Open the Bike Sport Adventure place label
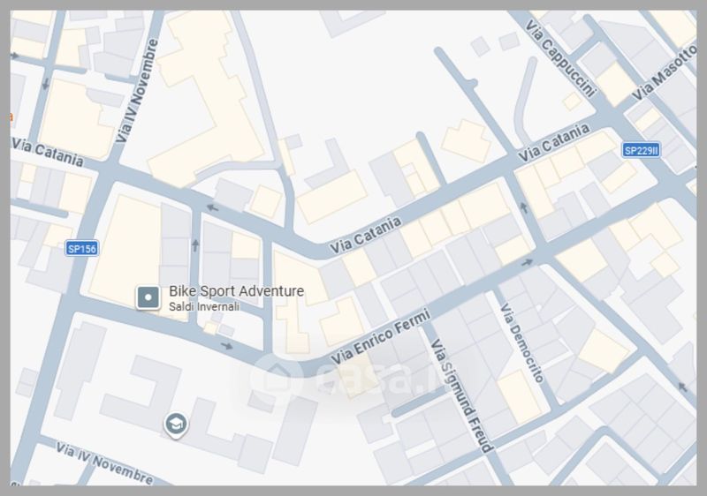The width and height of the screenshot is (707, 496). [236, 291]
